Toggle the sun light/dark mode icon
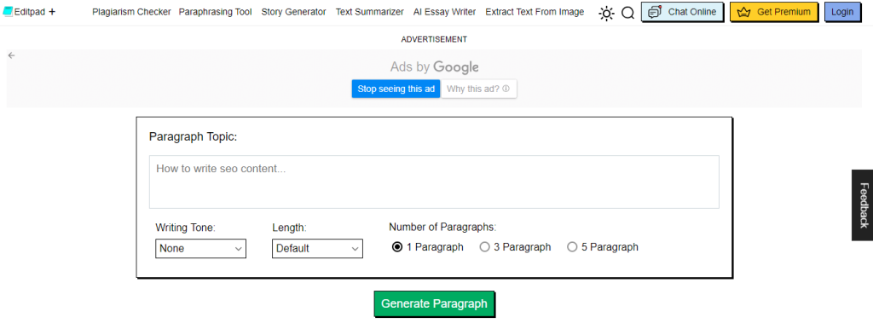 (x=606, y=13)
